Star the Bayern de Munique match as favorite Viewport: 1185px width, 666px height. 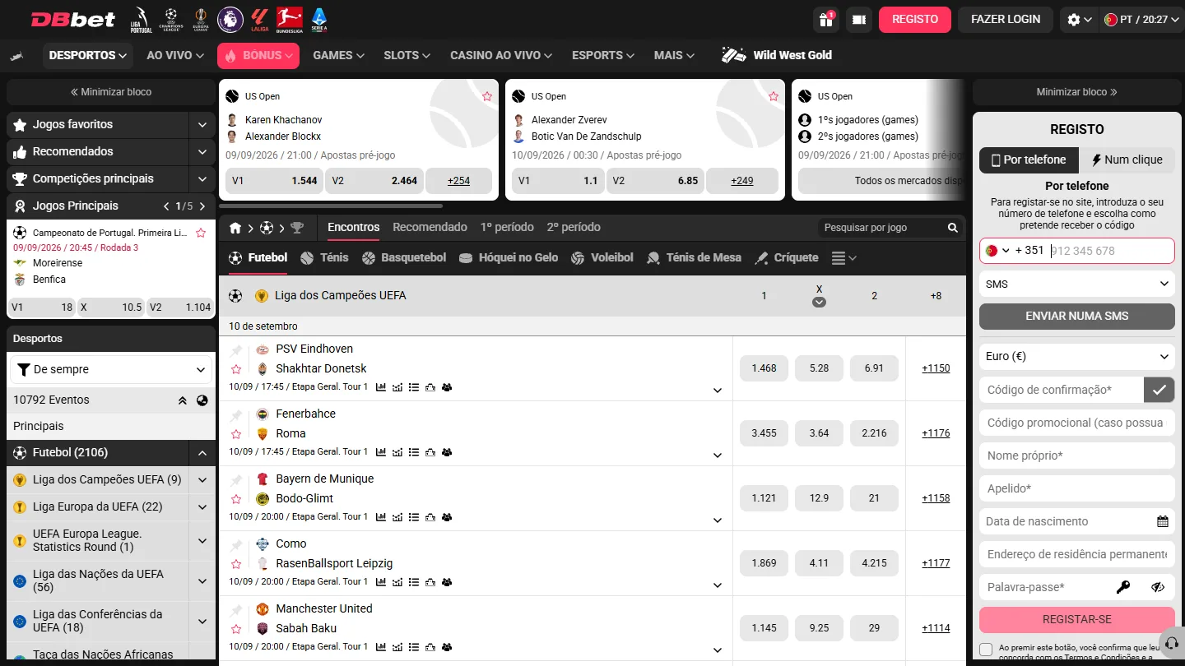pos(236,499)
